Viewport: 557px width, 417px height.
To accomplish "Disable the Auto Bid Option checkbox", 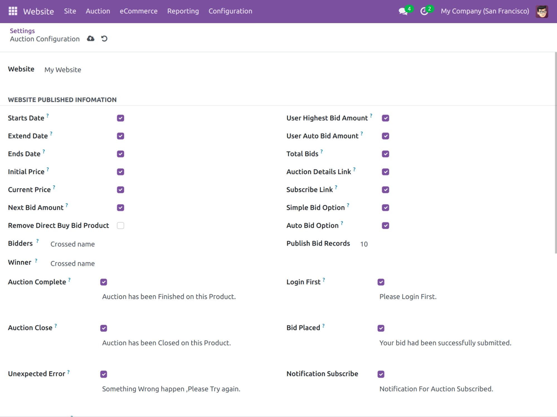I will pyautogui.click(x=385, y=226).
